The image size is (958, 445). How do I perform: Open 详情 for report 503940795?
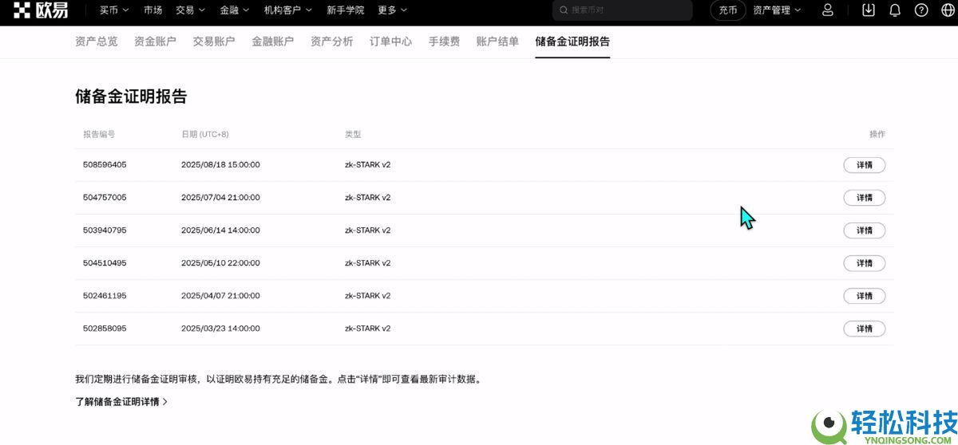(x=865, y=230)
